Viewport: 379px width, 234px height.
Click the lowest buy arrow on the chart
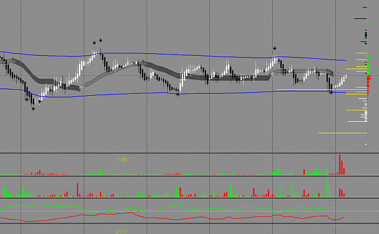click(x=33, y=109)
